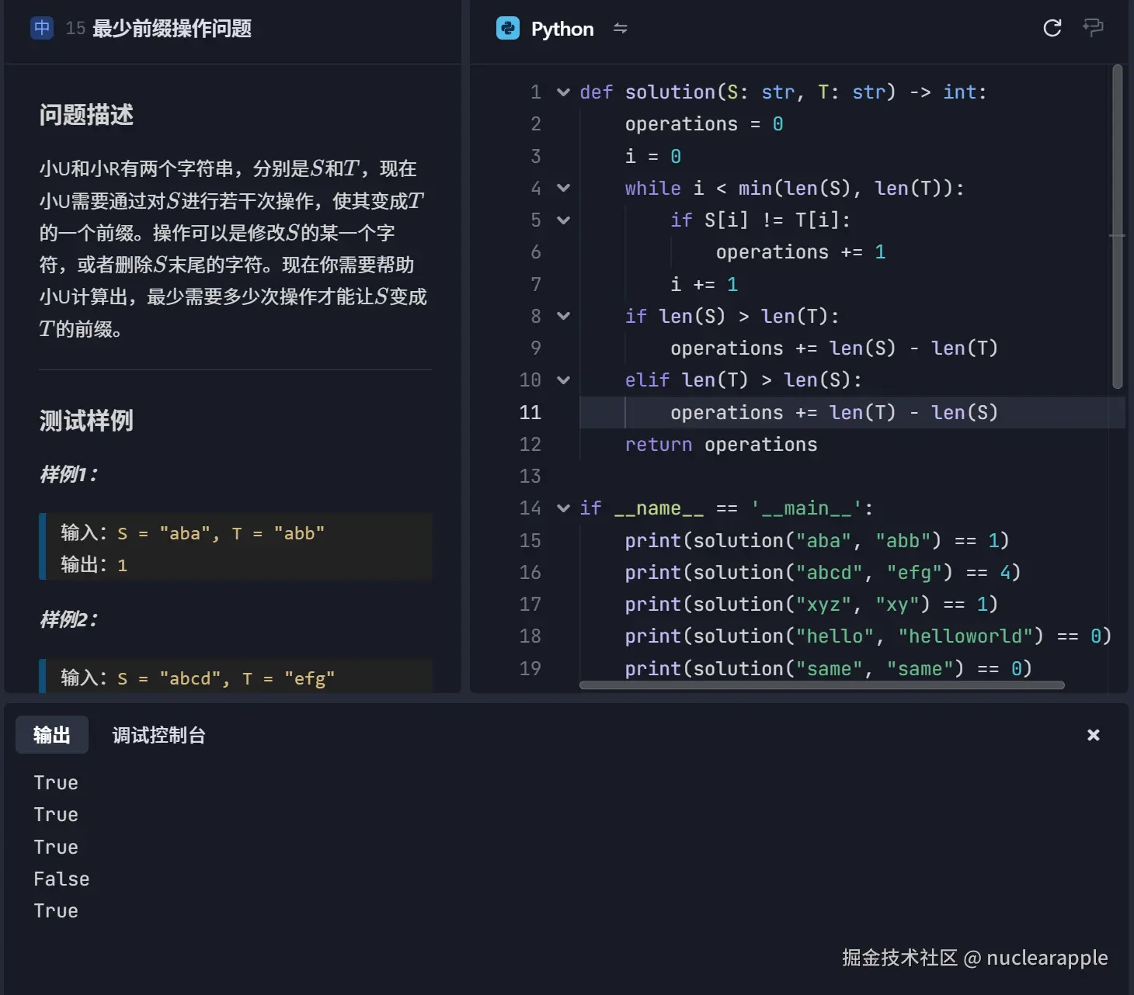This screenshot has height=995, width=1134.
Task: Collapse the if __name__ main block
Action: pos(563,508)
